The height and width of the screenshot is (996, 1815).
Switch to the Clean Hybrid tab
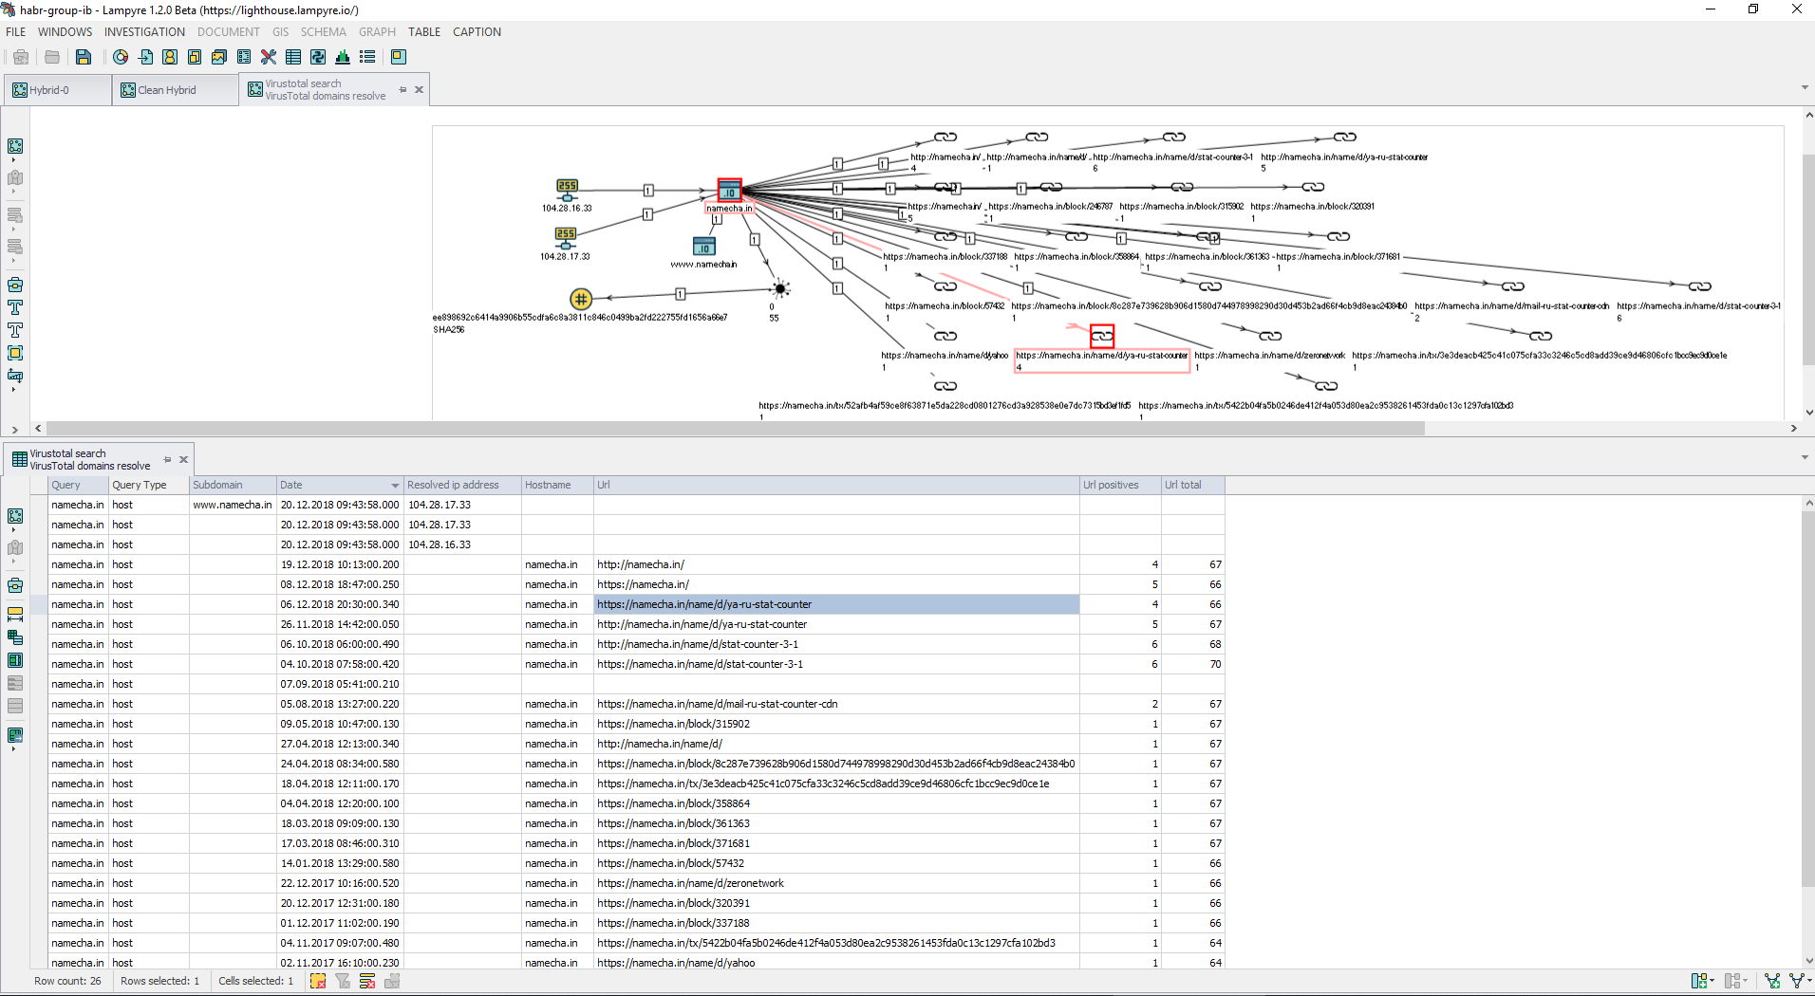point(175,90)
